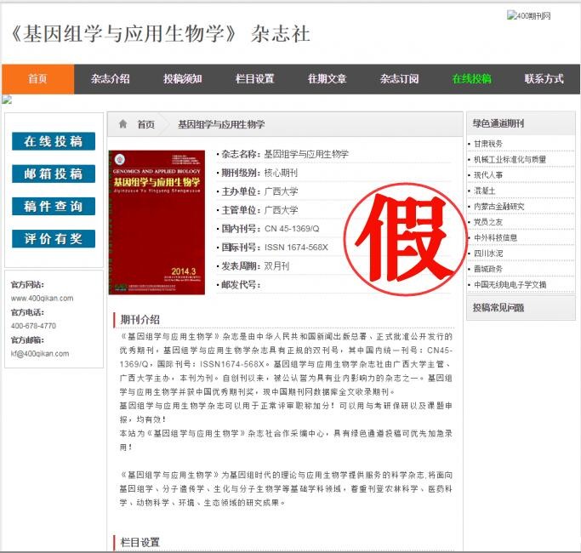Click the 首页 breadcrumb link

(x=146, y=124)
